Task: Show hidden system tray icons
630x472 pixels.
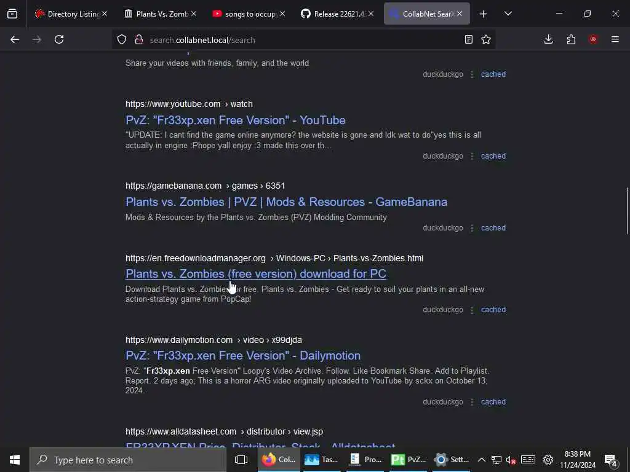Action: pyautogui.click(x=481, y=460)
